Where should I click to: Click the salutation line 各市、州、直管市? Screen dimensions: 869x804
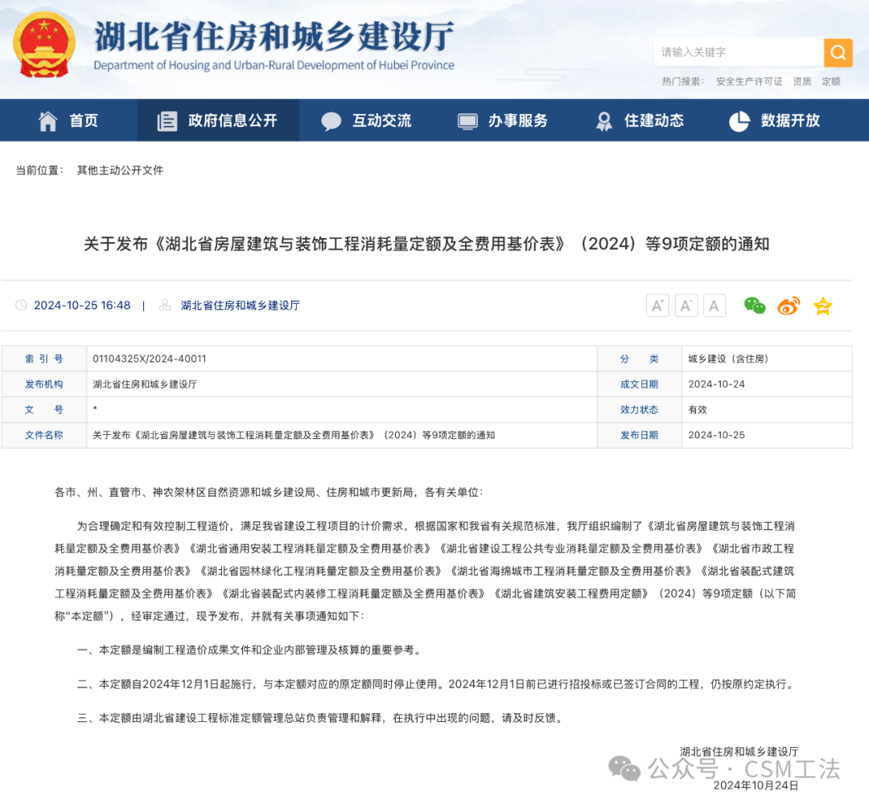pyautogui.click(x=269, y=492)
